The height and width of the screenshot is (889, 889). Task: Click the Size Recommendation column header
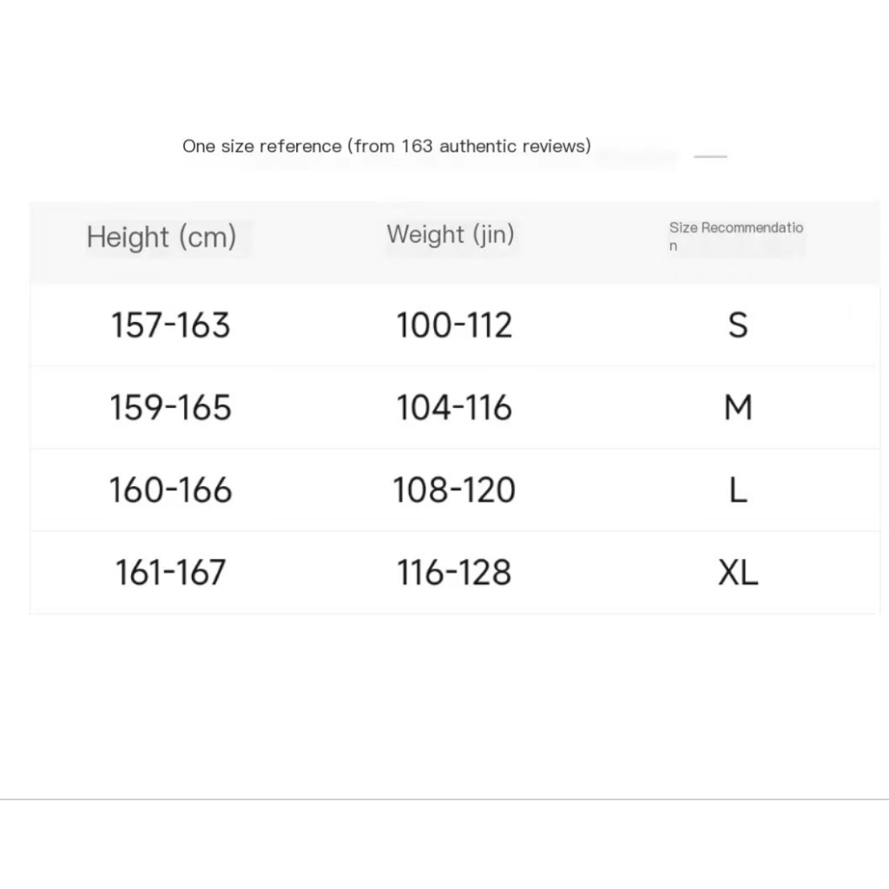(x=736, y=236)
